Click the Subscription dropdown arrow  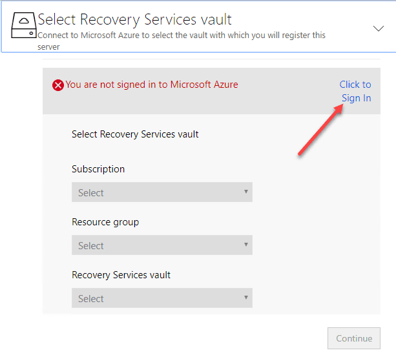click(x=245, y=192)
